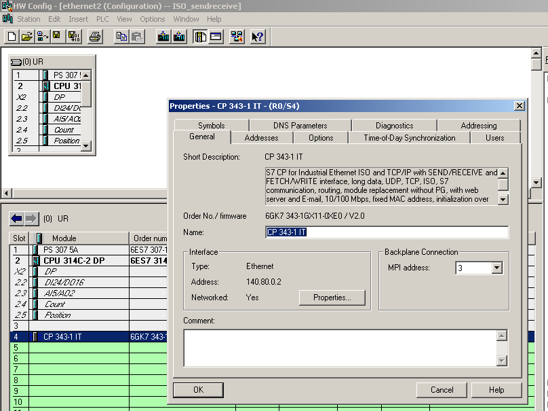Screen dimensions: 548x411
Task: Click the context Help arrow icon
Action: (258, 37)
